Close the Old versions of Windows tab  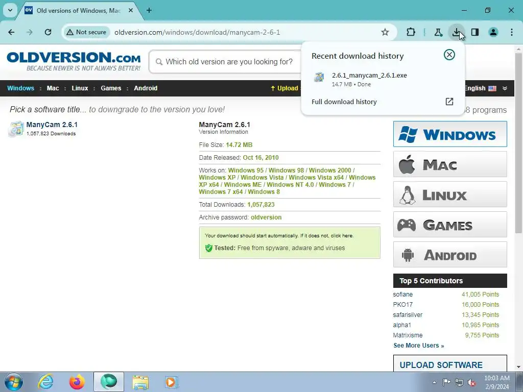click(x=131, y=10)
